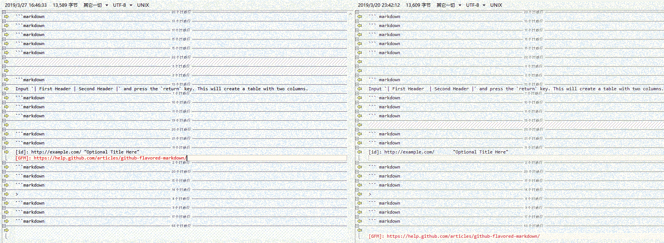The height and width of the screenshot is (243, 664).
Task: Click left pane copy arrow beside '[id]: http://example.com/' line
Action: click(x=6, y=152)
